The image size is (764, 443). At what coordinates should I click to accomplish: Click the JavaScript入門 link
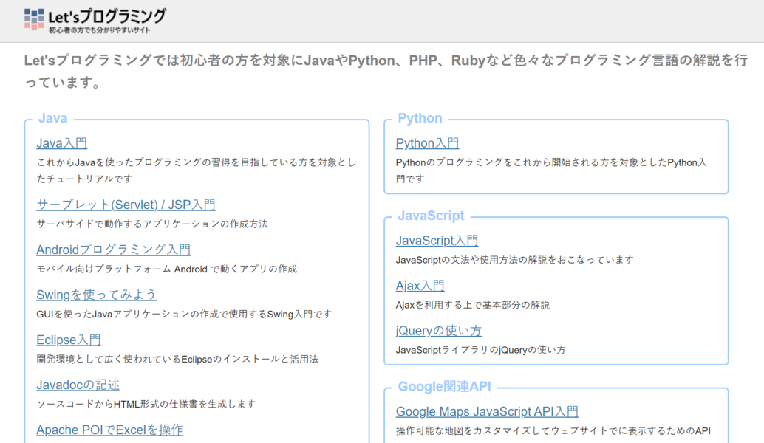pyautogui.click(x=437, y=240)
